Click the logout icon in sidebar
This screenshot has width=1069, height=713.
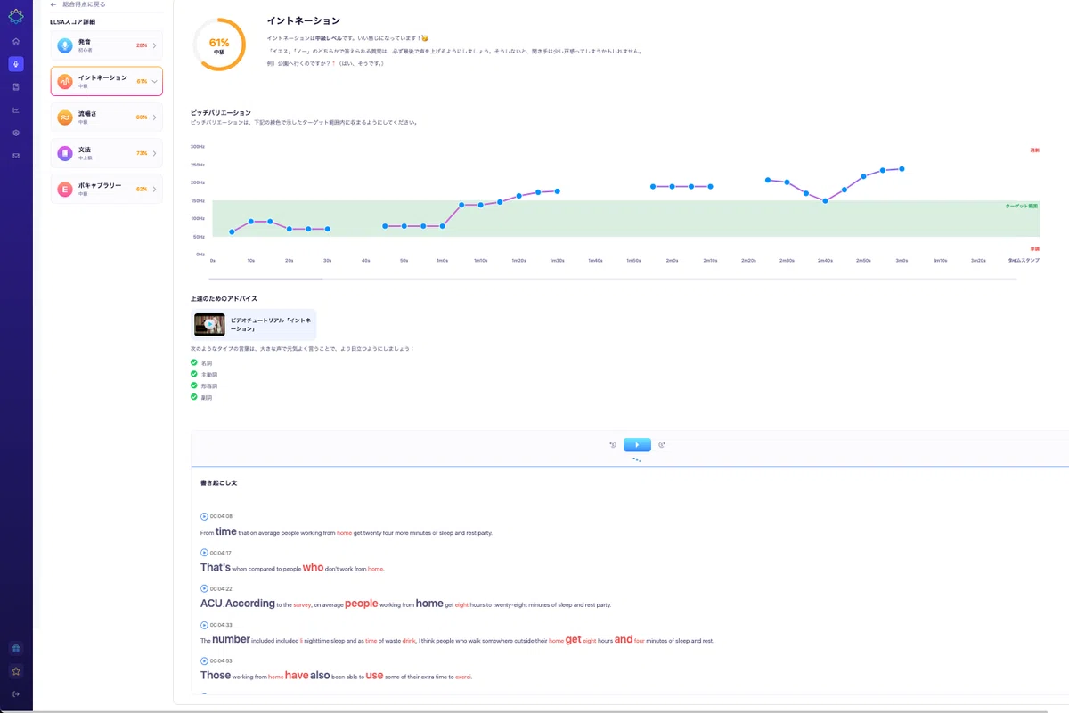click(x=16, y=694)
